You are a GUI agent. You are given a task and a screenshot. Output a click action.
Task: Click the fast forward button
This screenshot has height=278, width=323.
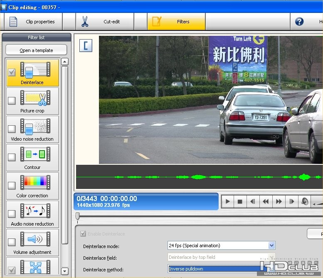coord(279,201)
